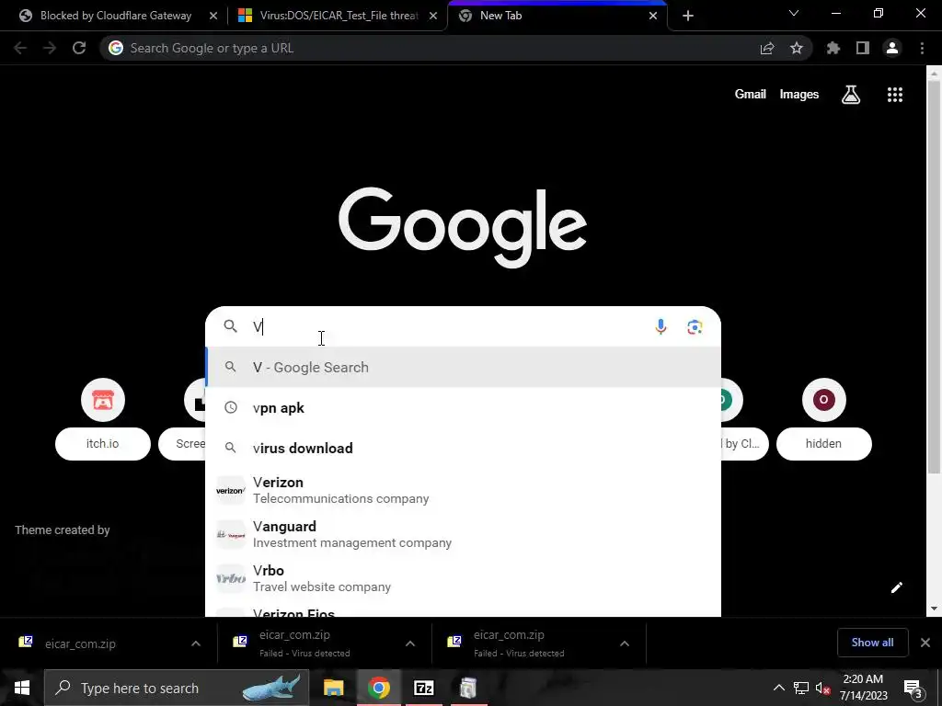Open 7-Zip from the taskbar
942x706 pixels.
click(x=423, y=688)
